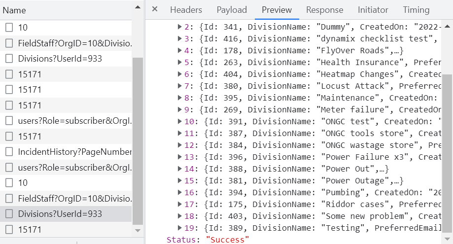Open the Headers tab
This screenshot has height=244, width=453.
tap(186, 10)
